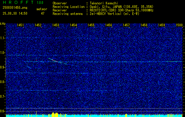Click the 1458 time axis label
This screenshot has height=117, width=185.
click(144, 25)
